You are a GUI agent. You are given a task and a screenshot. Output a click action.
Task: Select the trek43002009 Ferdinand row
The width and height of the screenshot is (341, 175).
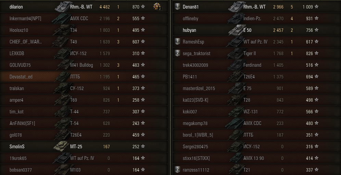(x=257, y=65)
